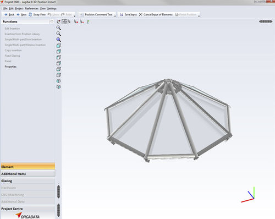
Task: Click the horizontal grip handle in viewport corner
Action: [266, 21]
